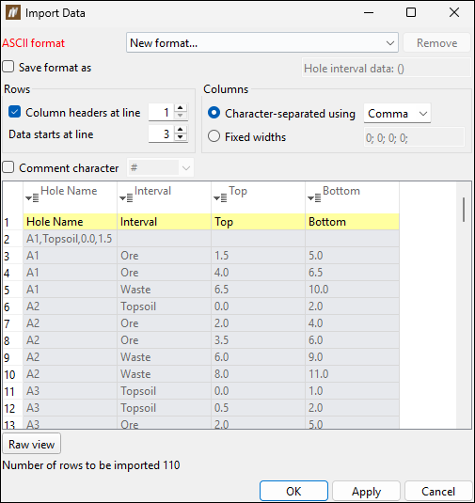
Task: Enable the Comment character checkbox
Action: (x=8, y=167)
